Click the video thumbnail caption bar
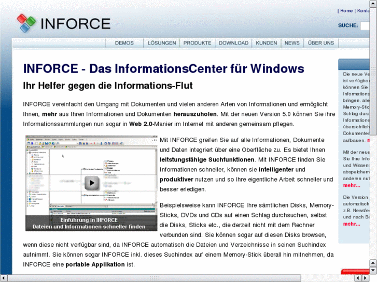This screenshot has height=282, width=377. coord(91,223)
